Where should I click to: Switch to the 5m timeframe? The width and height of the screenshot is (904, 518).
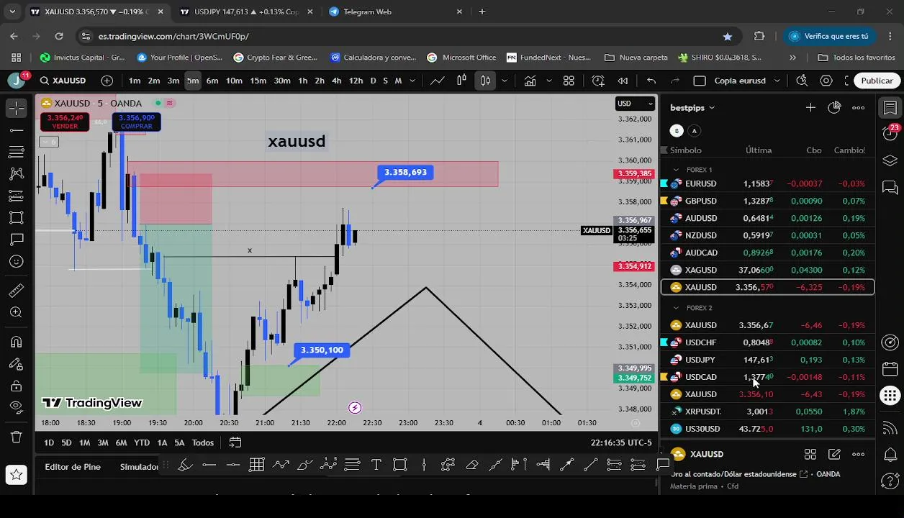(x=193, y=81)
